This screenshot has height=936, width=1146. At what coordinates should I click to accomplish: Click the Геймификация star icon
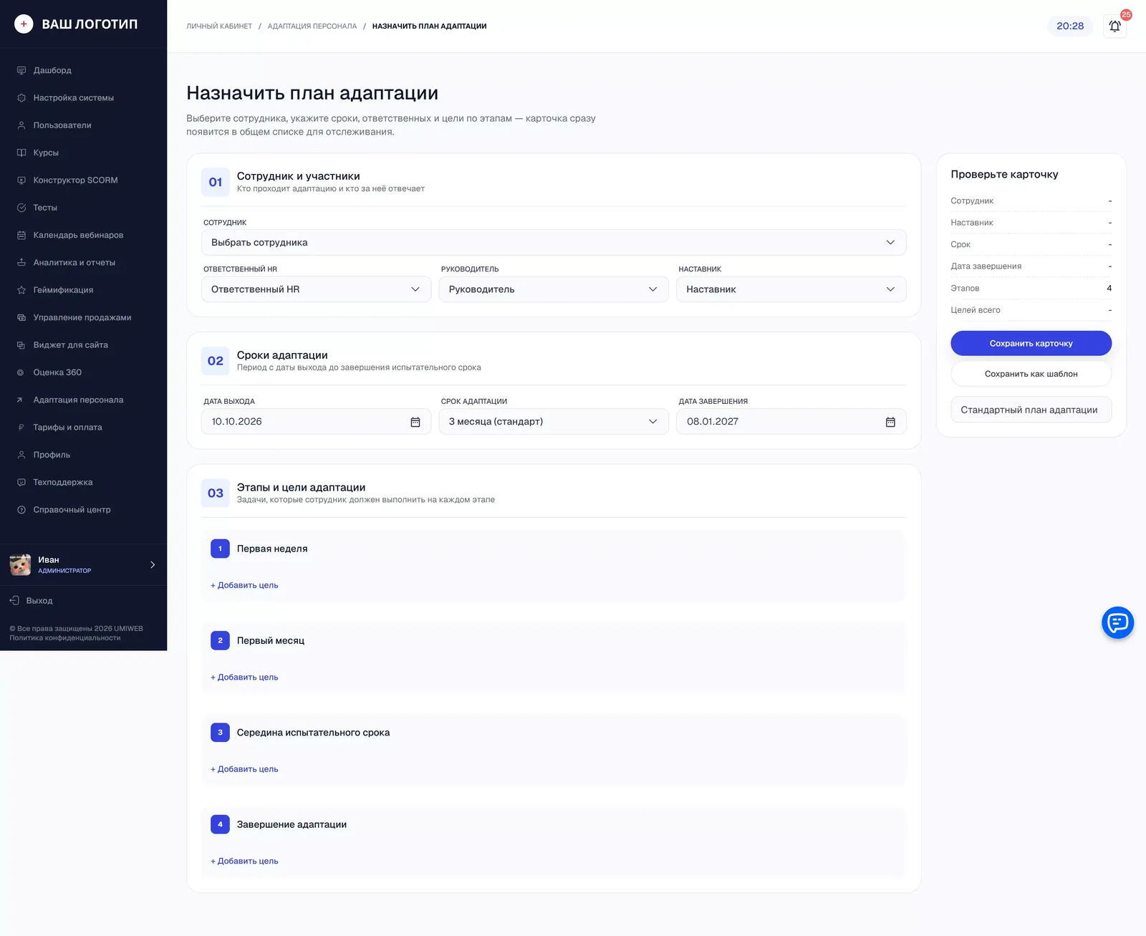[21, 290]
